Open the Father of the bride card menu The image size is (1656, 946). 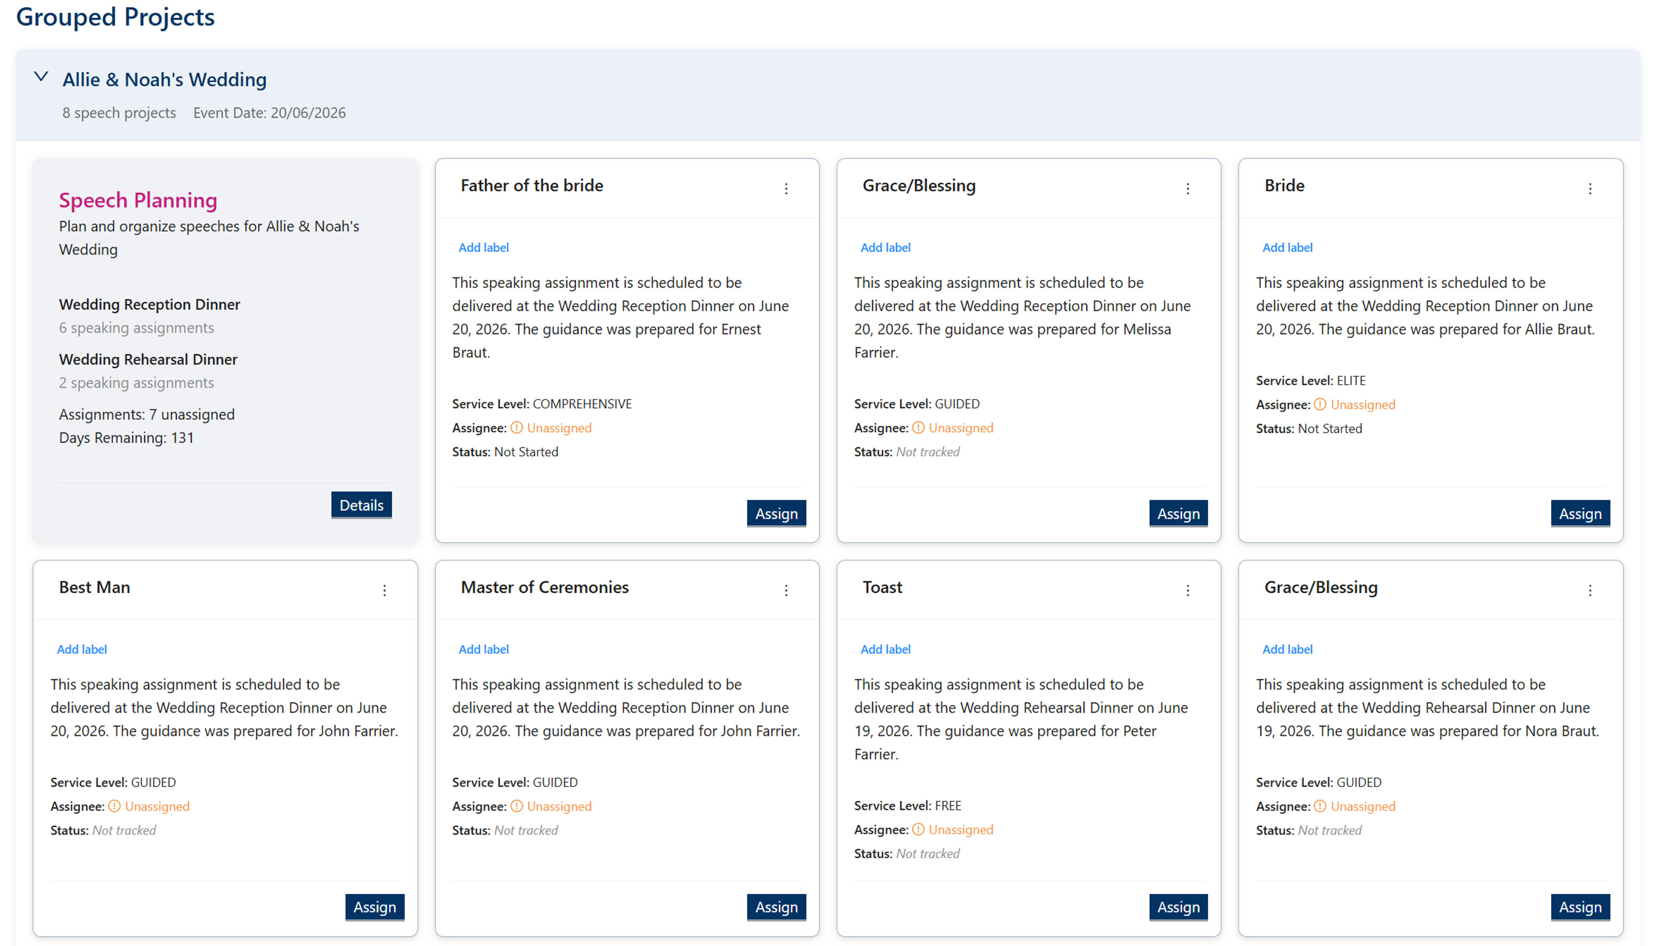click(786, 189)
